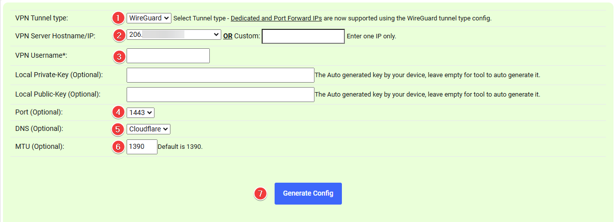Expand the VPN Server Hostname/IP dropdown
This screenshot has width=616, height=222.
coord(173,34)
